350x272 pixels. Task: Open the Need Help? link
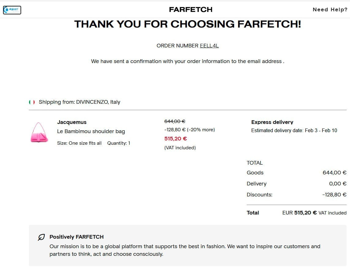(x=330, y=9)
